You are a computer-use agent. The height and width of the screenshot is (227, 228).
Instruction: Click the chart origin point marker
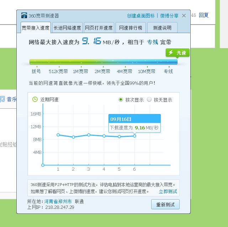(x=43, y=165)
